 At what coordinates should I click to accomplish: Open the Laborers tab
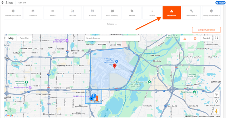click(72, 13)
